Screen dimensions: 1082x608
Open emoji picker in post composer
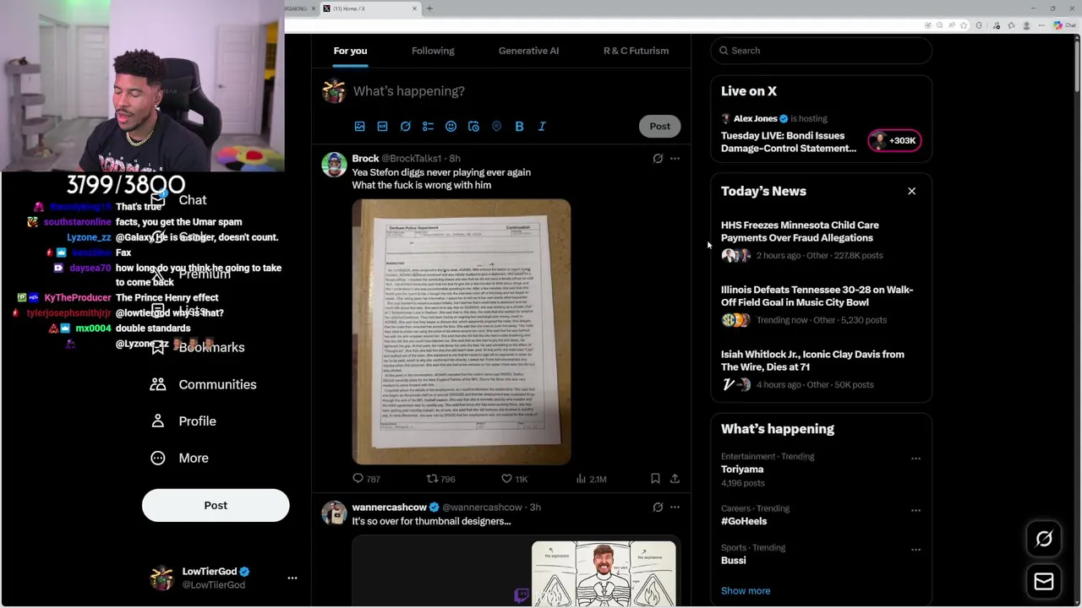[x=451, y=127]
